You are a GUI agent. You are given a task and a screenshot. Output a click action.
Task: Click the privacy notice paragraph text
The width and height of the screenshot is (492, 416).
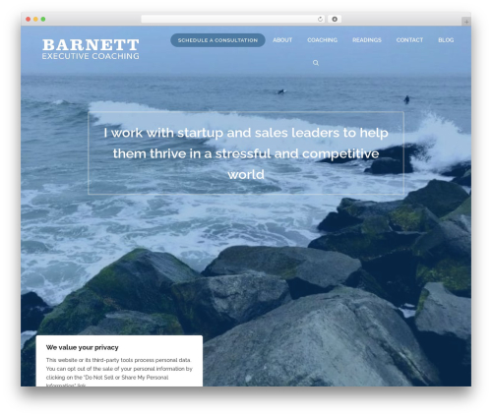[x=119, y=373]
